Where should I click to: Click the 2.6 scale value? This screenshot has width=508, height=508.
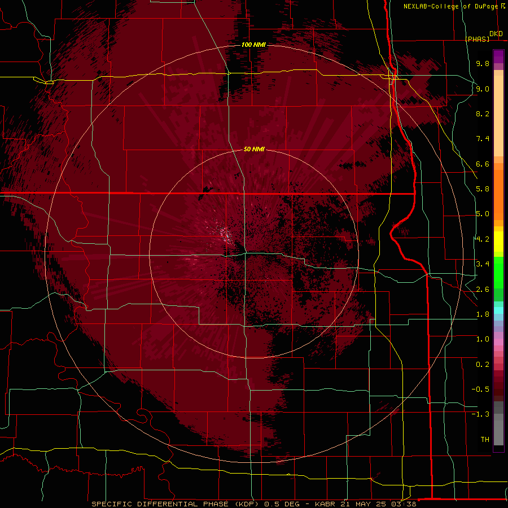483,290
